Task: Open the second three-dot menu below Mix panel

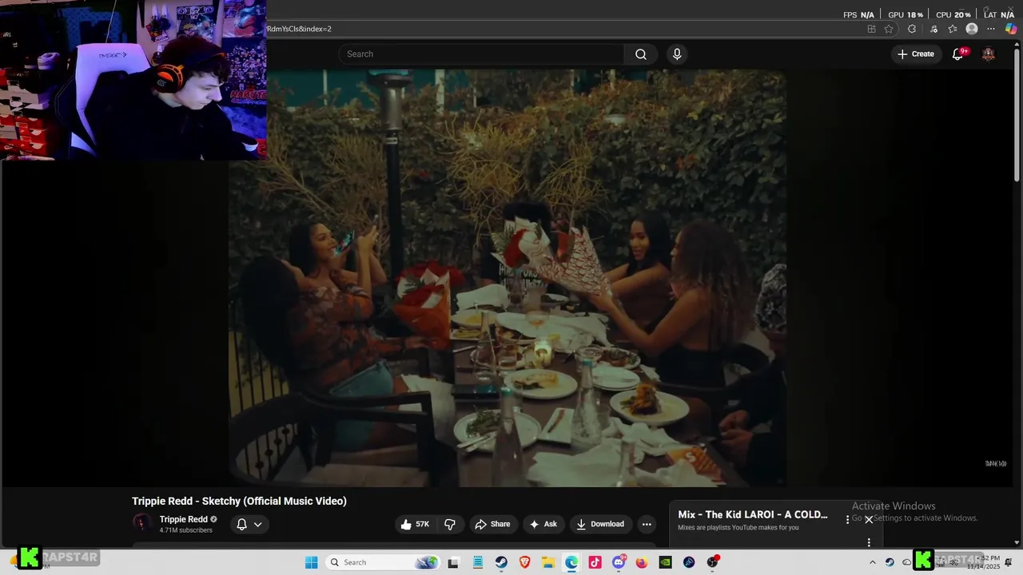Action: pyautogui.click(x=869, y=542)
